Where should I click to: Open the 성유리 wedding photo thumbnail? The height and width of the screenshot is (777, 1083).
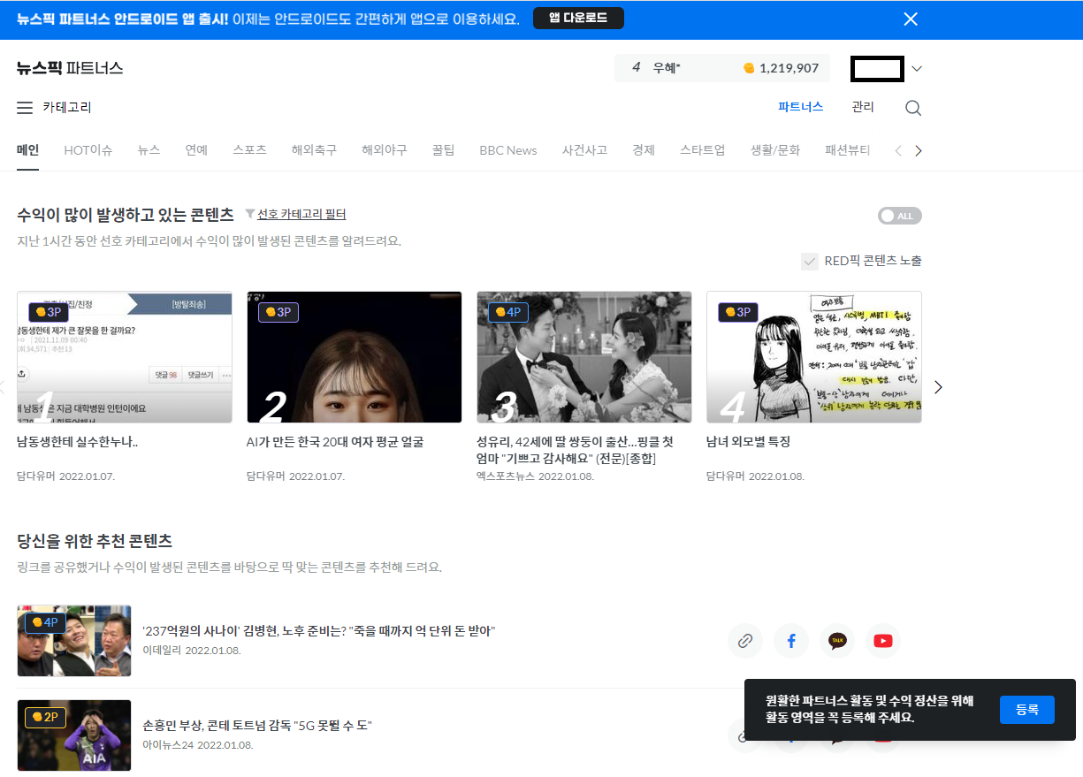coord(584,357)
